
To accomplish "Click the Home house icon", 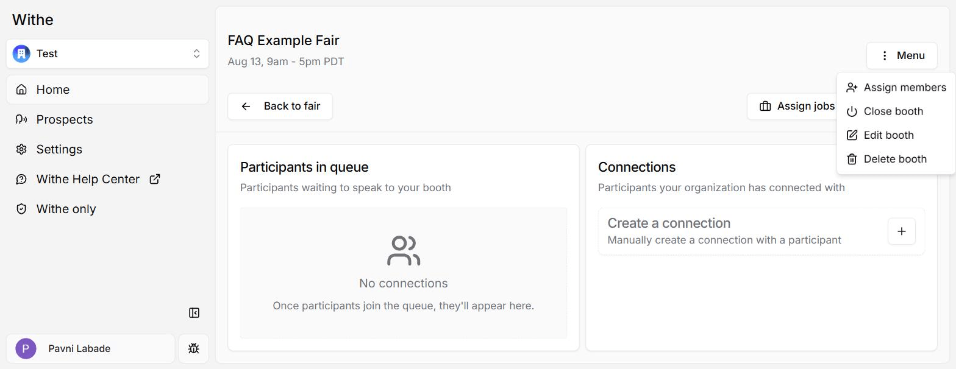I will tap(21, 90).
